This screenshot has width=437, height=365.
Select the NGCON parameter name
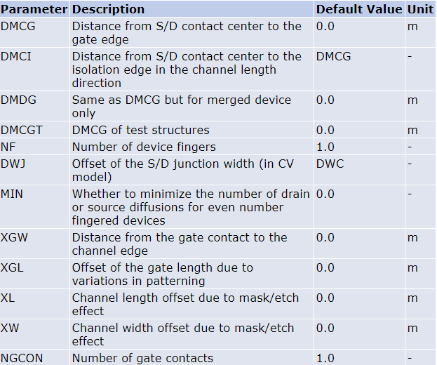22,358
